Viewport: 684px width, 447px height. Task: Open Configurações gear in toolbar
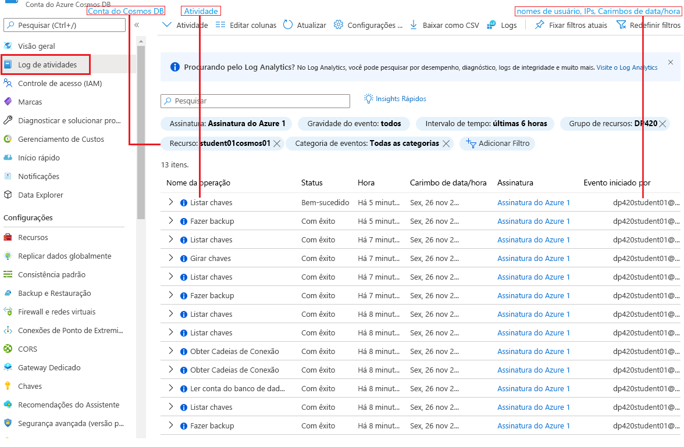368,26
